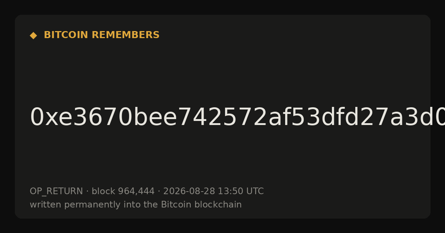This screenshot has height=233, width=445.
Task: Click the block number digits 964,444
Action: 136,192
